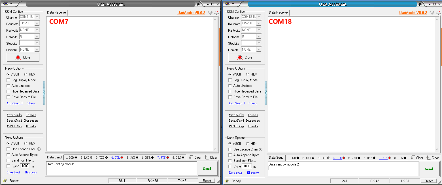The width and height of the screenshot is (442, 185).
Task: Select the Data Send tab in COM7 window
Action: (54, 157)
